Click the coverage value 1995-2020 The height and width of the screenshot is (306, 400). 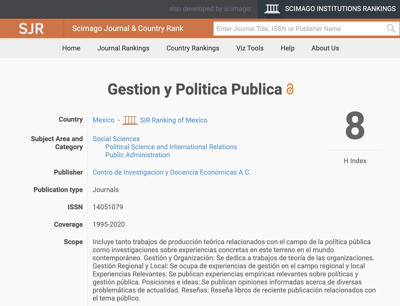[109, 224]
